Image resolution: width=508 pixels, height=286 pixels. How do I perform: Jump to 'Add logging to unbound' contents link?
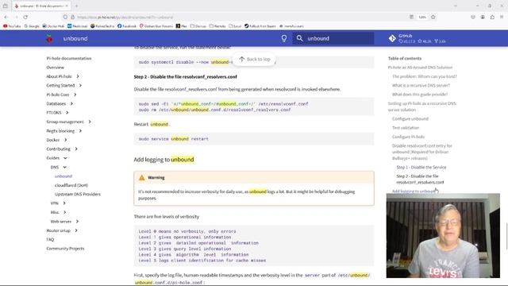point(414,191)
